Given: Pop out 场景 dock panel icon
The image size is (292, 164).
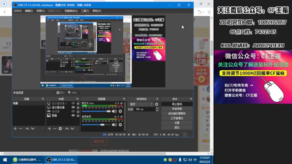Looking at the screenshot, I should tap(43, 99).
